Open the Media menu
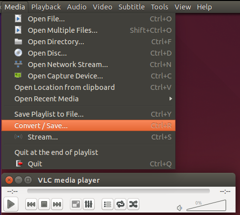The image size is (240, 215). click(x=15, y=7)
